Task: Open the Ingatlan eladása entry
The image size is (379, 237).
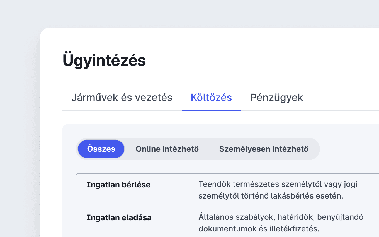Action: tap(227, 222)
